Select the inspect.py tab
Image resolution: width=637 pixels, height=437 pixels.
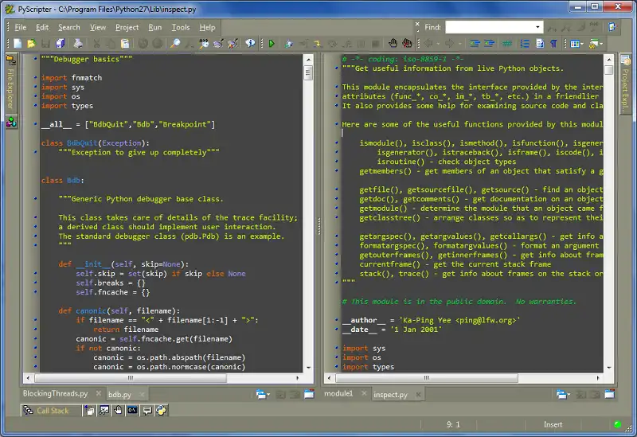pyautogui.click(x=390, y=394)
